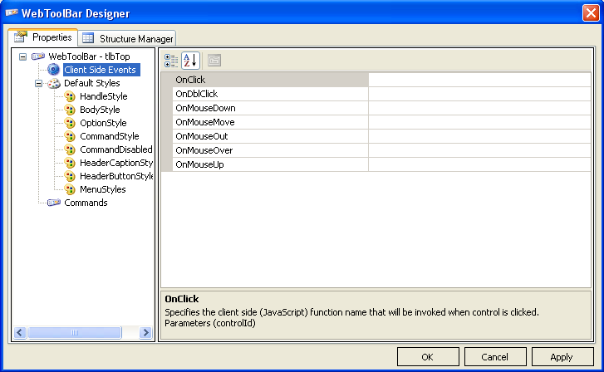This screenshot has width=604, height=372.
Task: Switch to the Structure Manager tab
Action: [x=128, y=38]
